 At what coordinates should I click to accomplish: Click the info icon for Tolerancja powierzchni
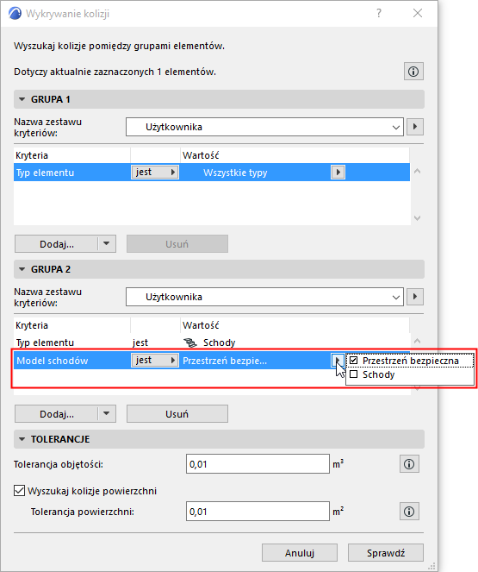(x=409, y=512)
